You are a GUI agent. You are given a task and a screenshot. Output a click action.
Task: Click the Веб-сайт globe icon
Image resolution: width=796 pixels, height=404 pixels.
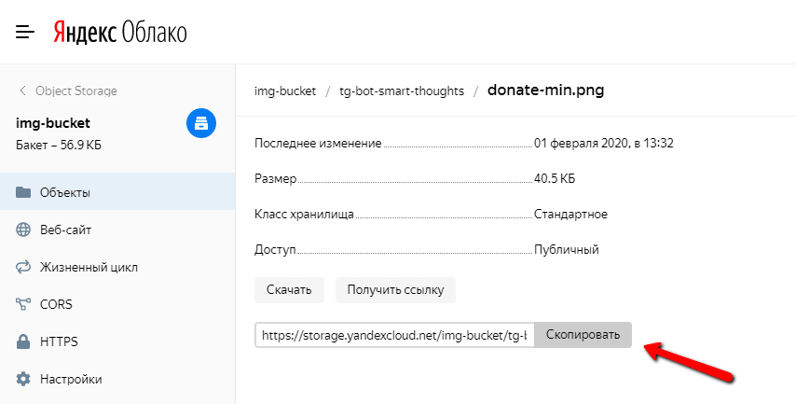pyautogui.click(x=23, y=230)
